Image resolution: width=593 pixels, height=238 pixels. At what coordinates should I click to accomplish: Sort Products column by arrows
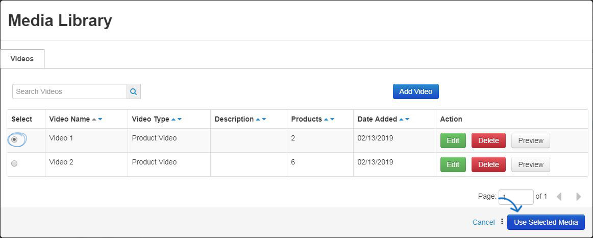(x=329, y=119)
